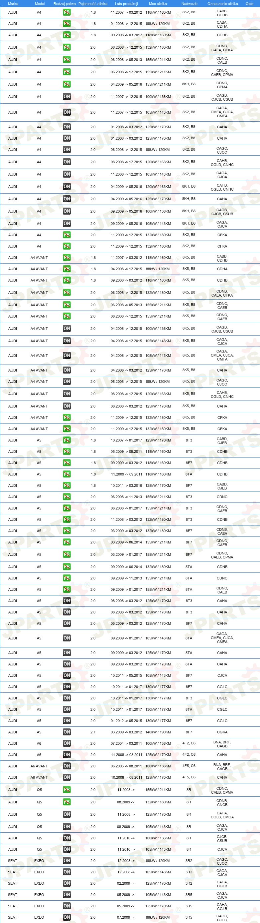Image resolution: width=260 pixels, height=923 pixels.
Task: Select the 4F5, C6 body cell in A6 AVANT CAHA row
Action: coord(189,777)
